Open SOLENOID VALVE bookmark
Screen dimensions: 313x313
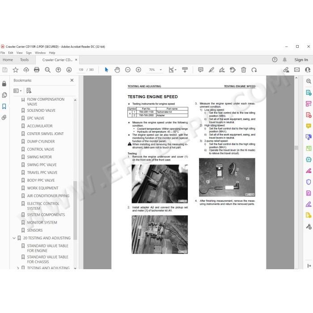point(41,110)
